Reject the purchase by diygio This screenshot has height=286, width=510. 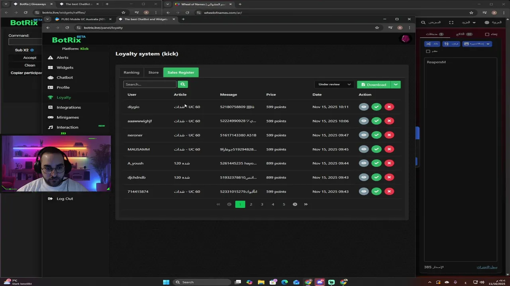click(389, 107)
